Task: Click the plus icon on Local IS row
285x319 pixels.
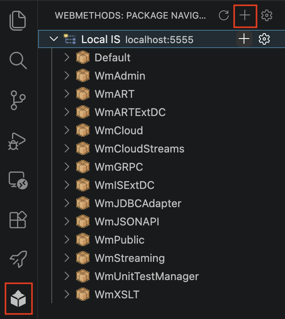Action: [x=244, y=39]
